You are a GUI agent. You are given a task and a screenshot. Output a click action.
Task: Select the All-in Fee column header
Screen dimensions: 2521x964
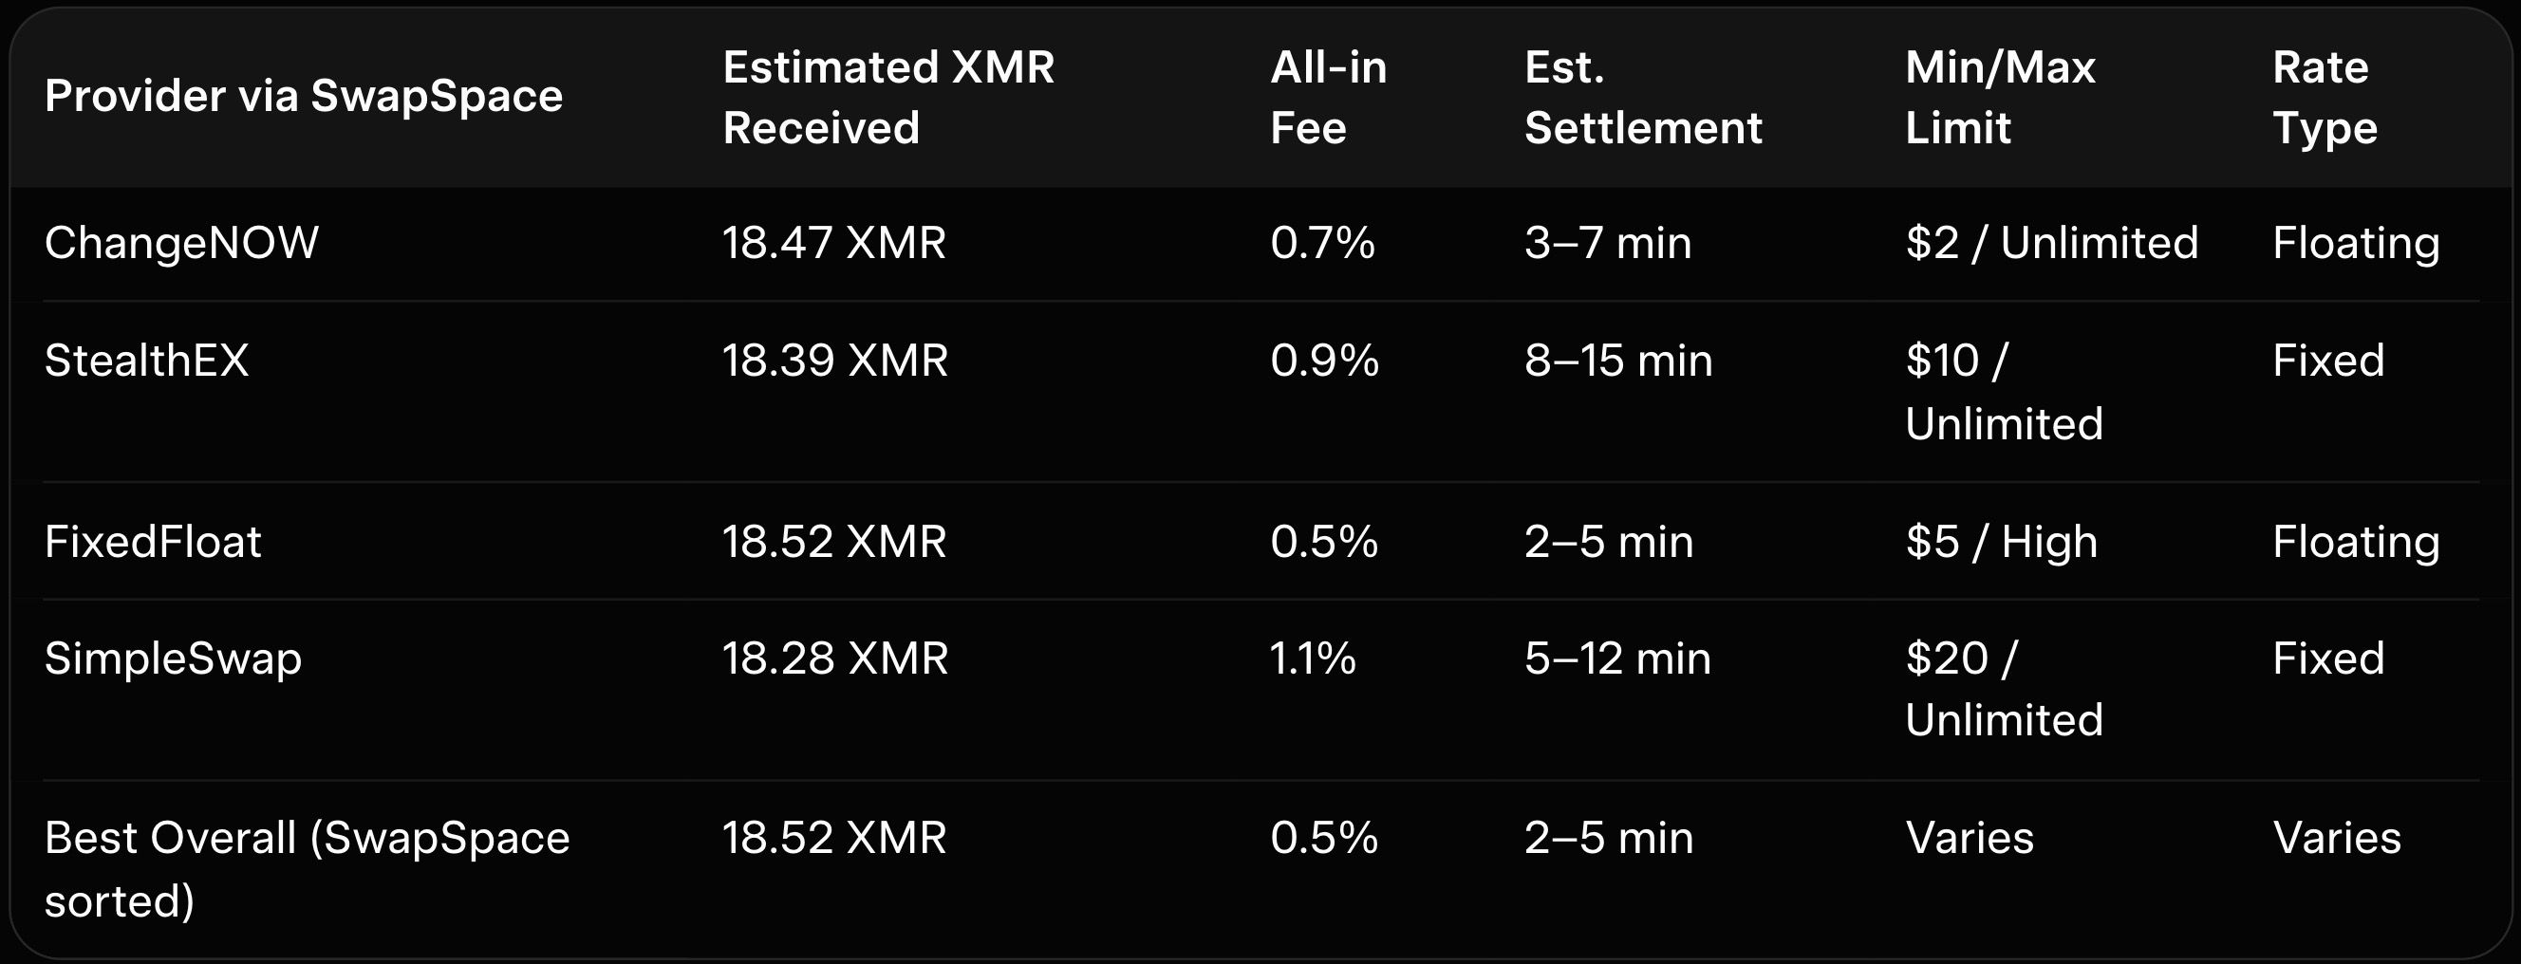tap(1328, 97)
